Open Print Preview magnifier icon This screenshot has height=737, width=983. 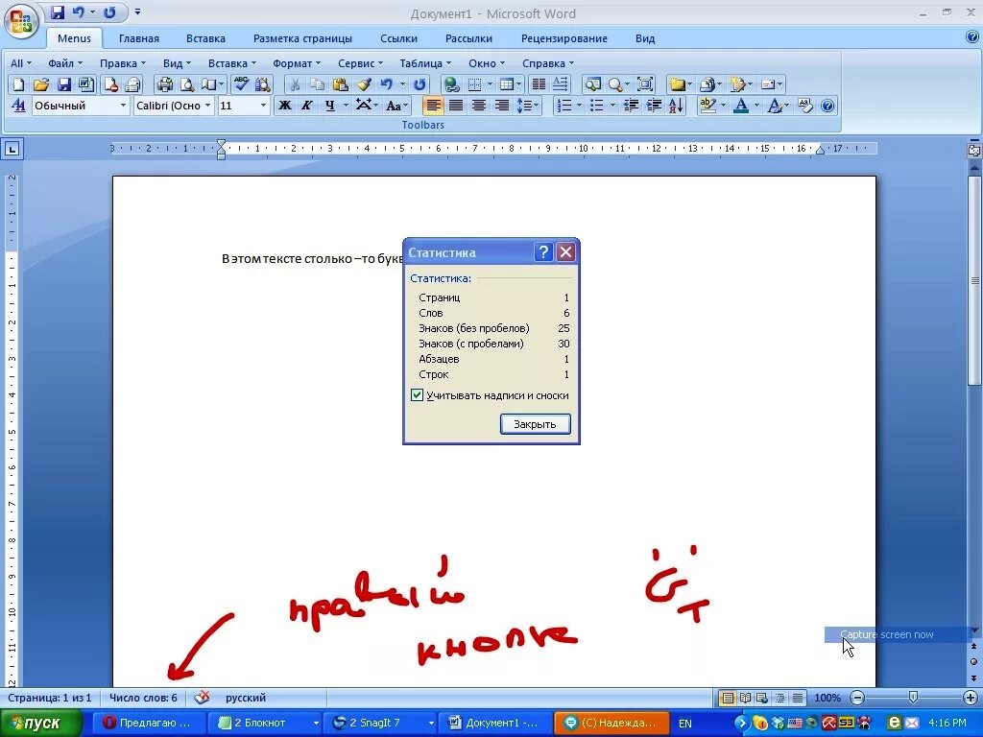pos(187,84)
